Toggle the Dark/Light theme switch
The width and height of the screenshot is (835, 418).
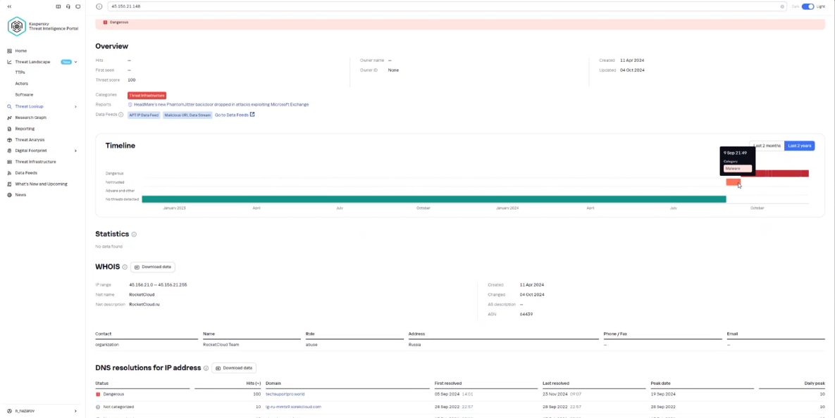pyautogui.click(x=808, y=6)
